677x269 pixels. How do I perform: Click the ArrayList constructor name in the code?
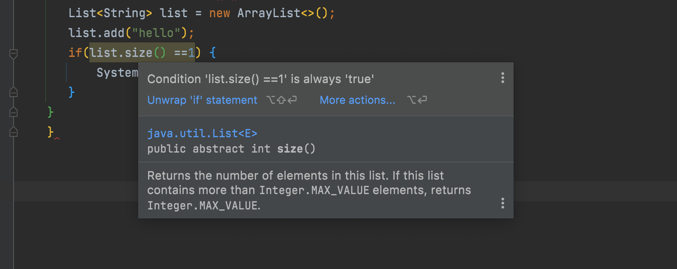click(x=269, y=13)
